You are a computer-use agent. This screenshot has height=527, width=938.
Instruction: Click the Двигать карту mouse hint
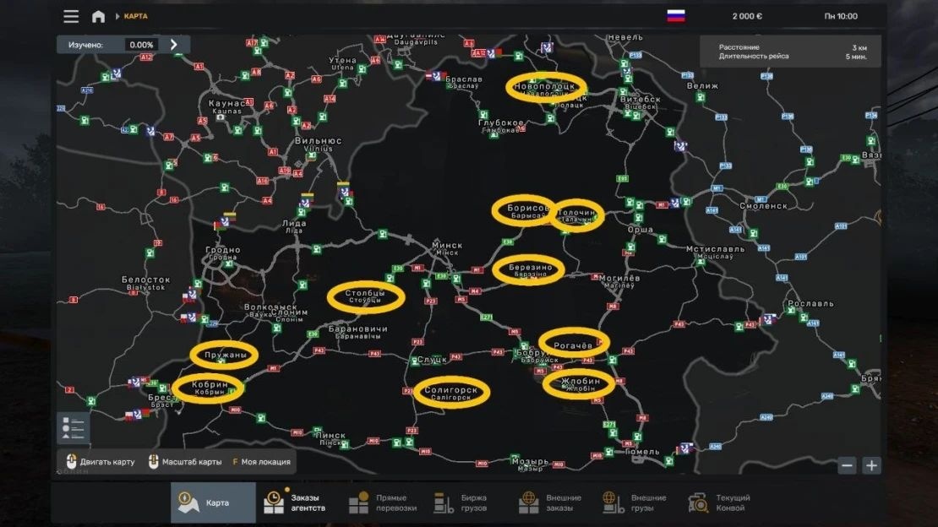[100, 462]
